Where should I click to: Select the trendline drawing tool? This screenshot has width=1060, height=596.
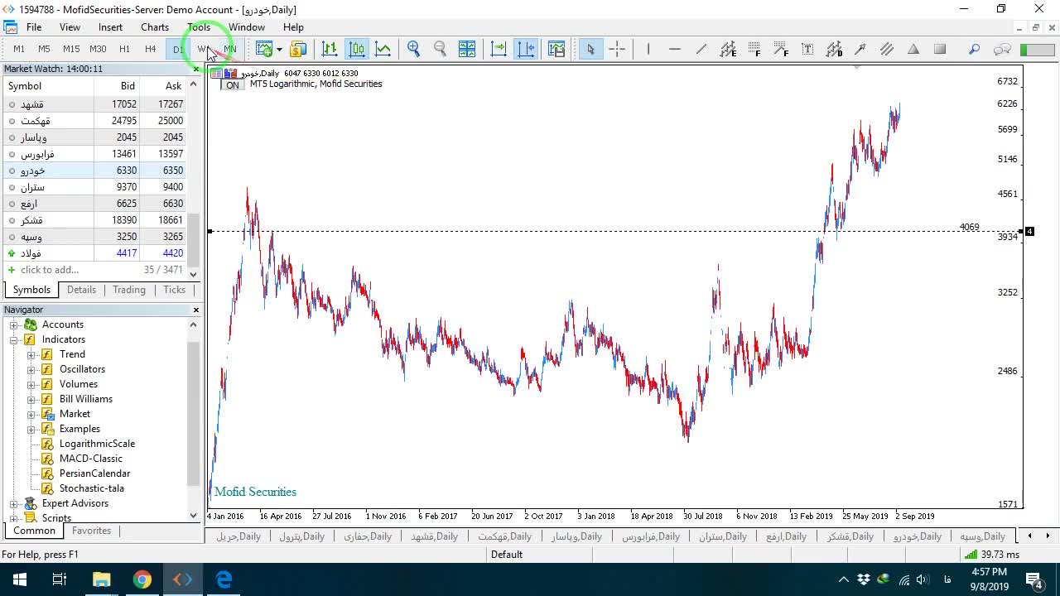[701, 49]
